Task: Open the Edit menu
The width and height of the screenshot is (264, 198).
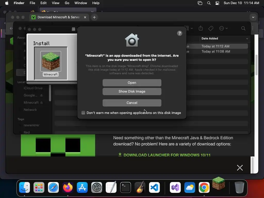Action: coord(43,3)
